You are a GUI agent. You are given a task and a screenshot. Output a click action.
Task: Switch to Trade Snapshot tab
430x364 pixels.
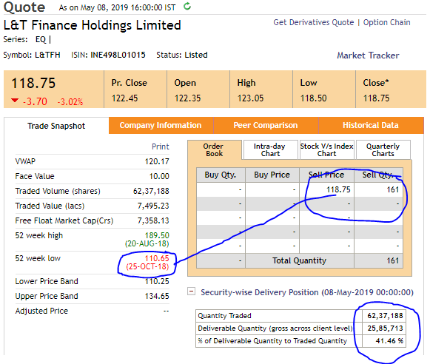tap(56, 126)
